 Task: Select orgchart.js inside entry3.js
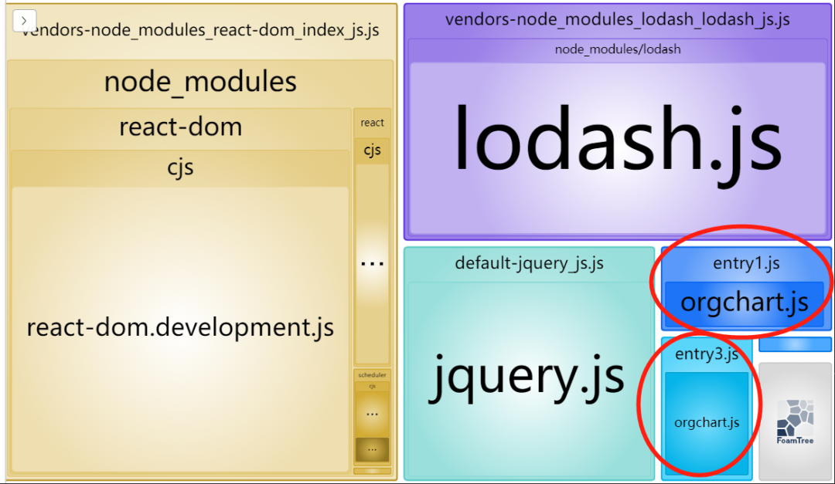707,423
